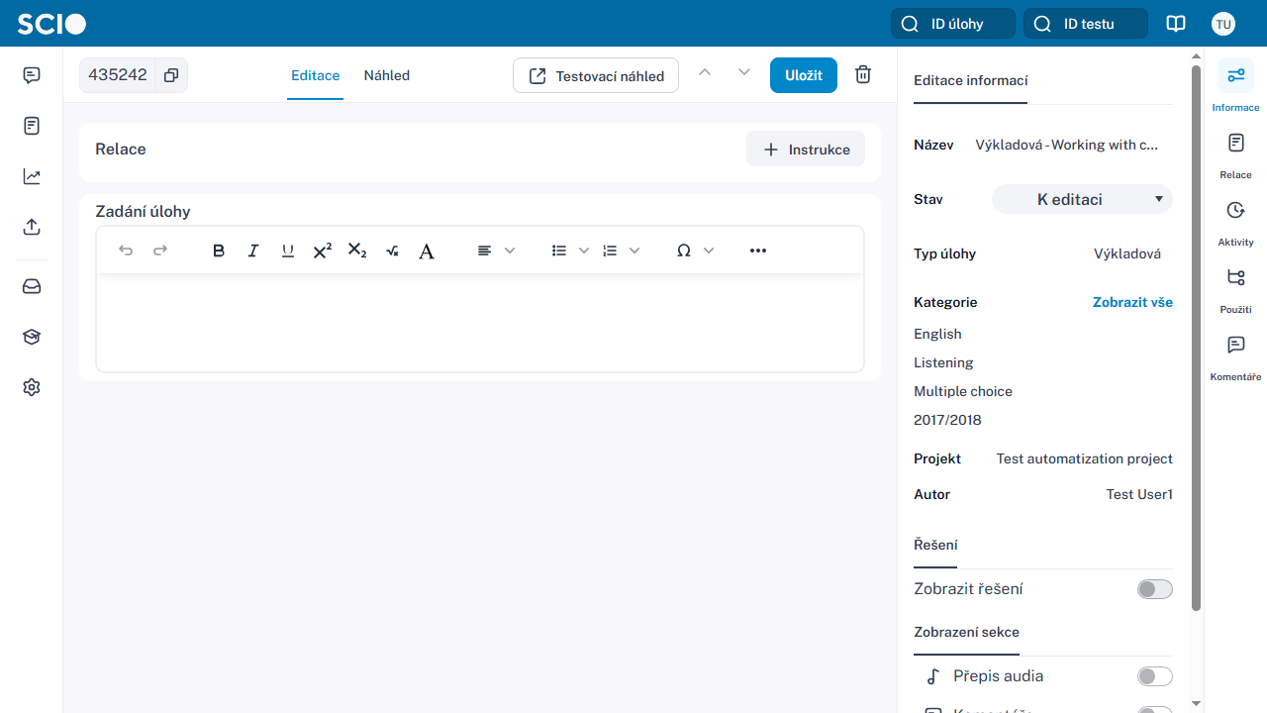The image size is (1267, 713).
Task: Open the statistics chart icon in left sidebar
Action: [32, 176]
